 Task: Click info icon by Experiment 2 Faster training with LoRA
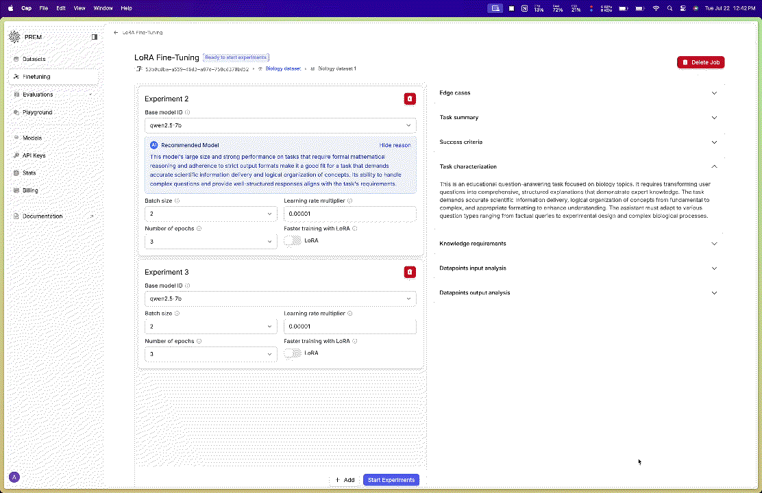coord(355,228)
